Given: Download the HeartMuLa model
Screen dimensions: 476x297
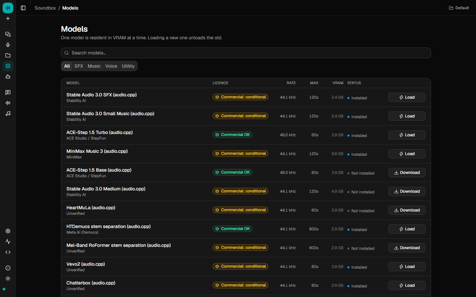Looking at the screenshot, I should tap(407, 210).
